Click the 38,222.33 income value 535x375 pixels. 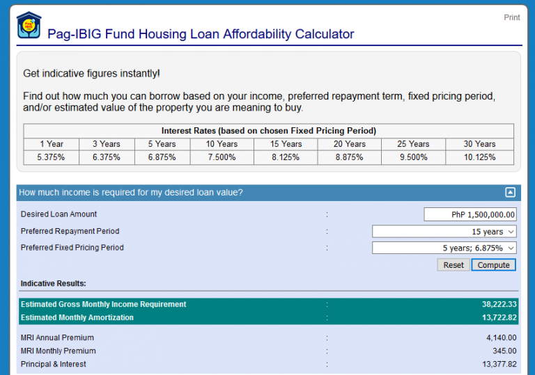click(x=499, y=304)
